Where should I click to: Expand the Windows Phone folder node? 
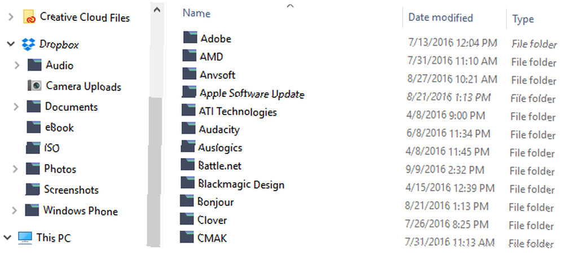coord(15,210)
